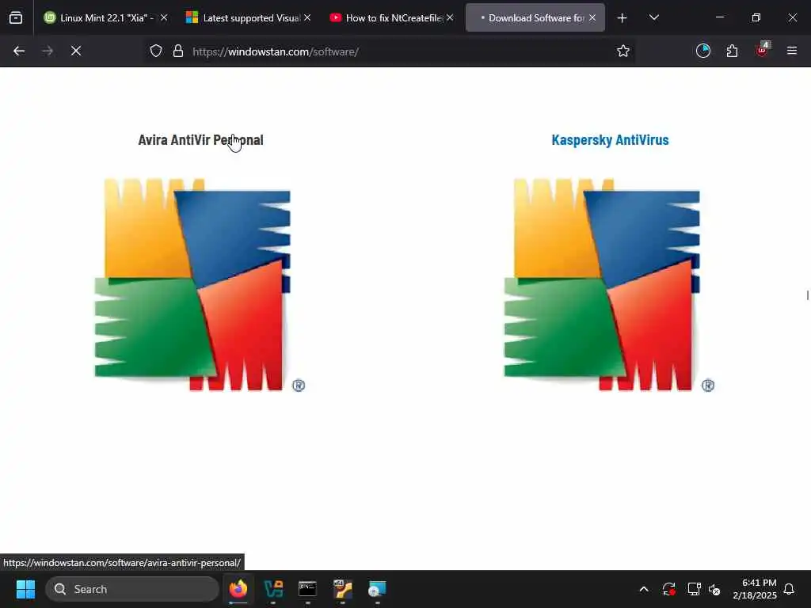Close the Latest supported Visual tab
Viewport: 811px width, 608px height.
coord(307,18)
